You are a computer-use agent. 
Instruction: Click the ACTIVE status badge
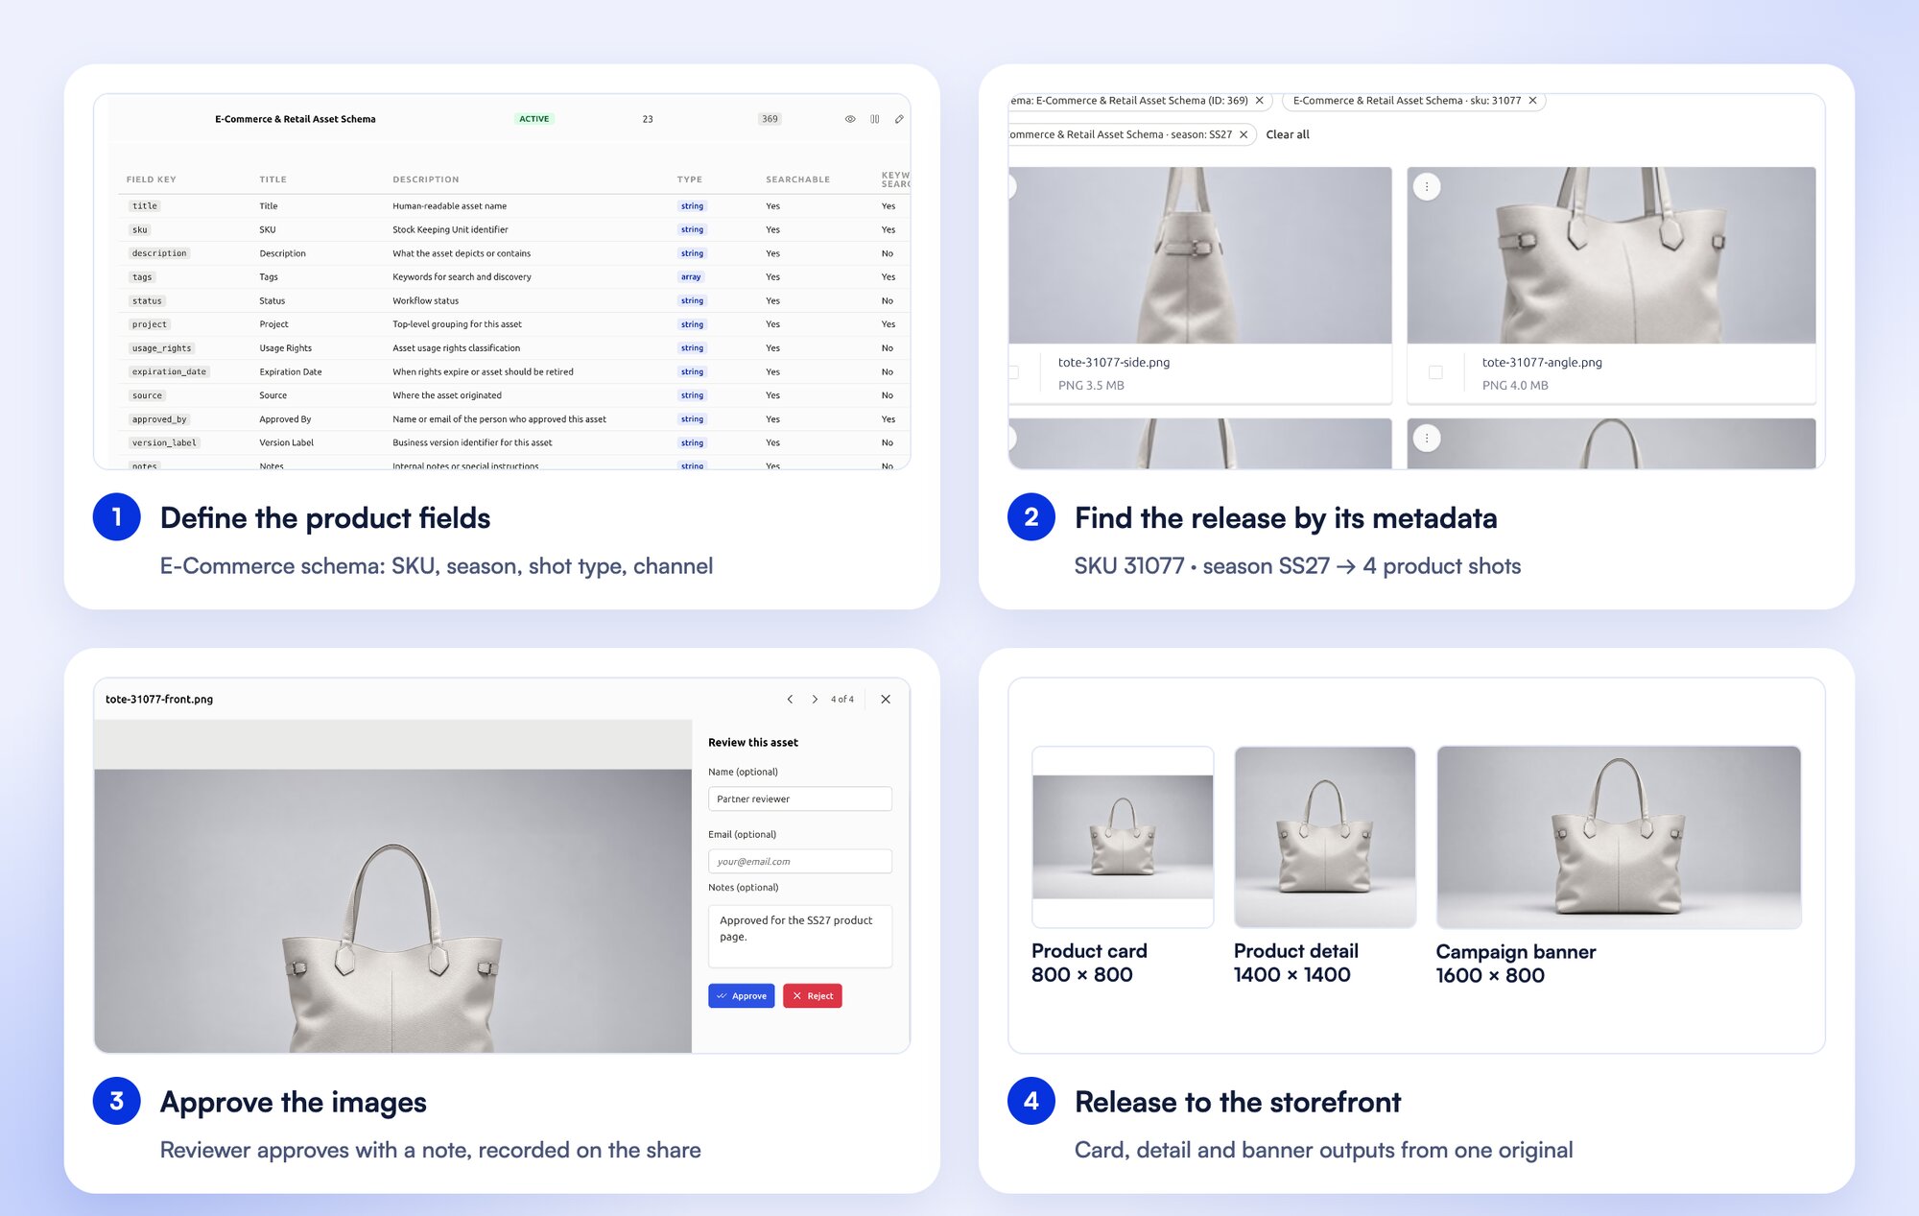pos(534,119)
